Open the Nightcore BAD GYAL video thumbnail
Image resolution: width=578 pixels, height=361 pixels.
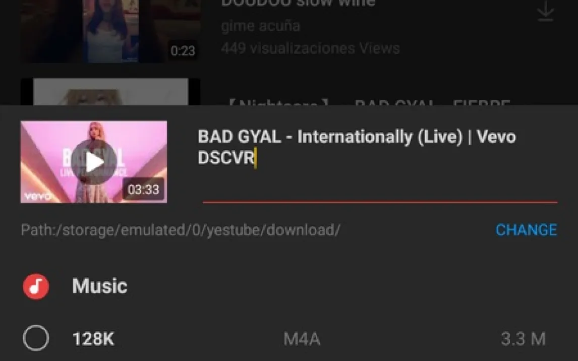pyautogui.click(x=110, y=92)
